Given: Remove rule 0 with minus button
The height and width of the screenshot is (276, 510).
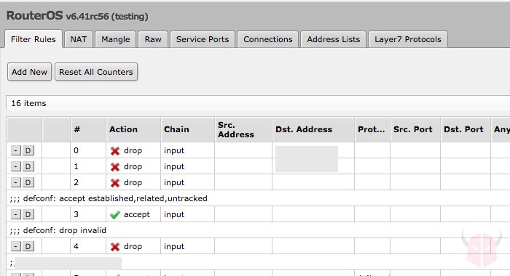Looking at the screenshot, I should pyautogui.click(x=15, y=150).
